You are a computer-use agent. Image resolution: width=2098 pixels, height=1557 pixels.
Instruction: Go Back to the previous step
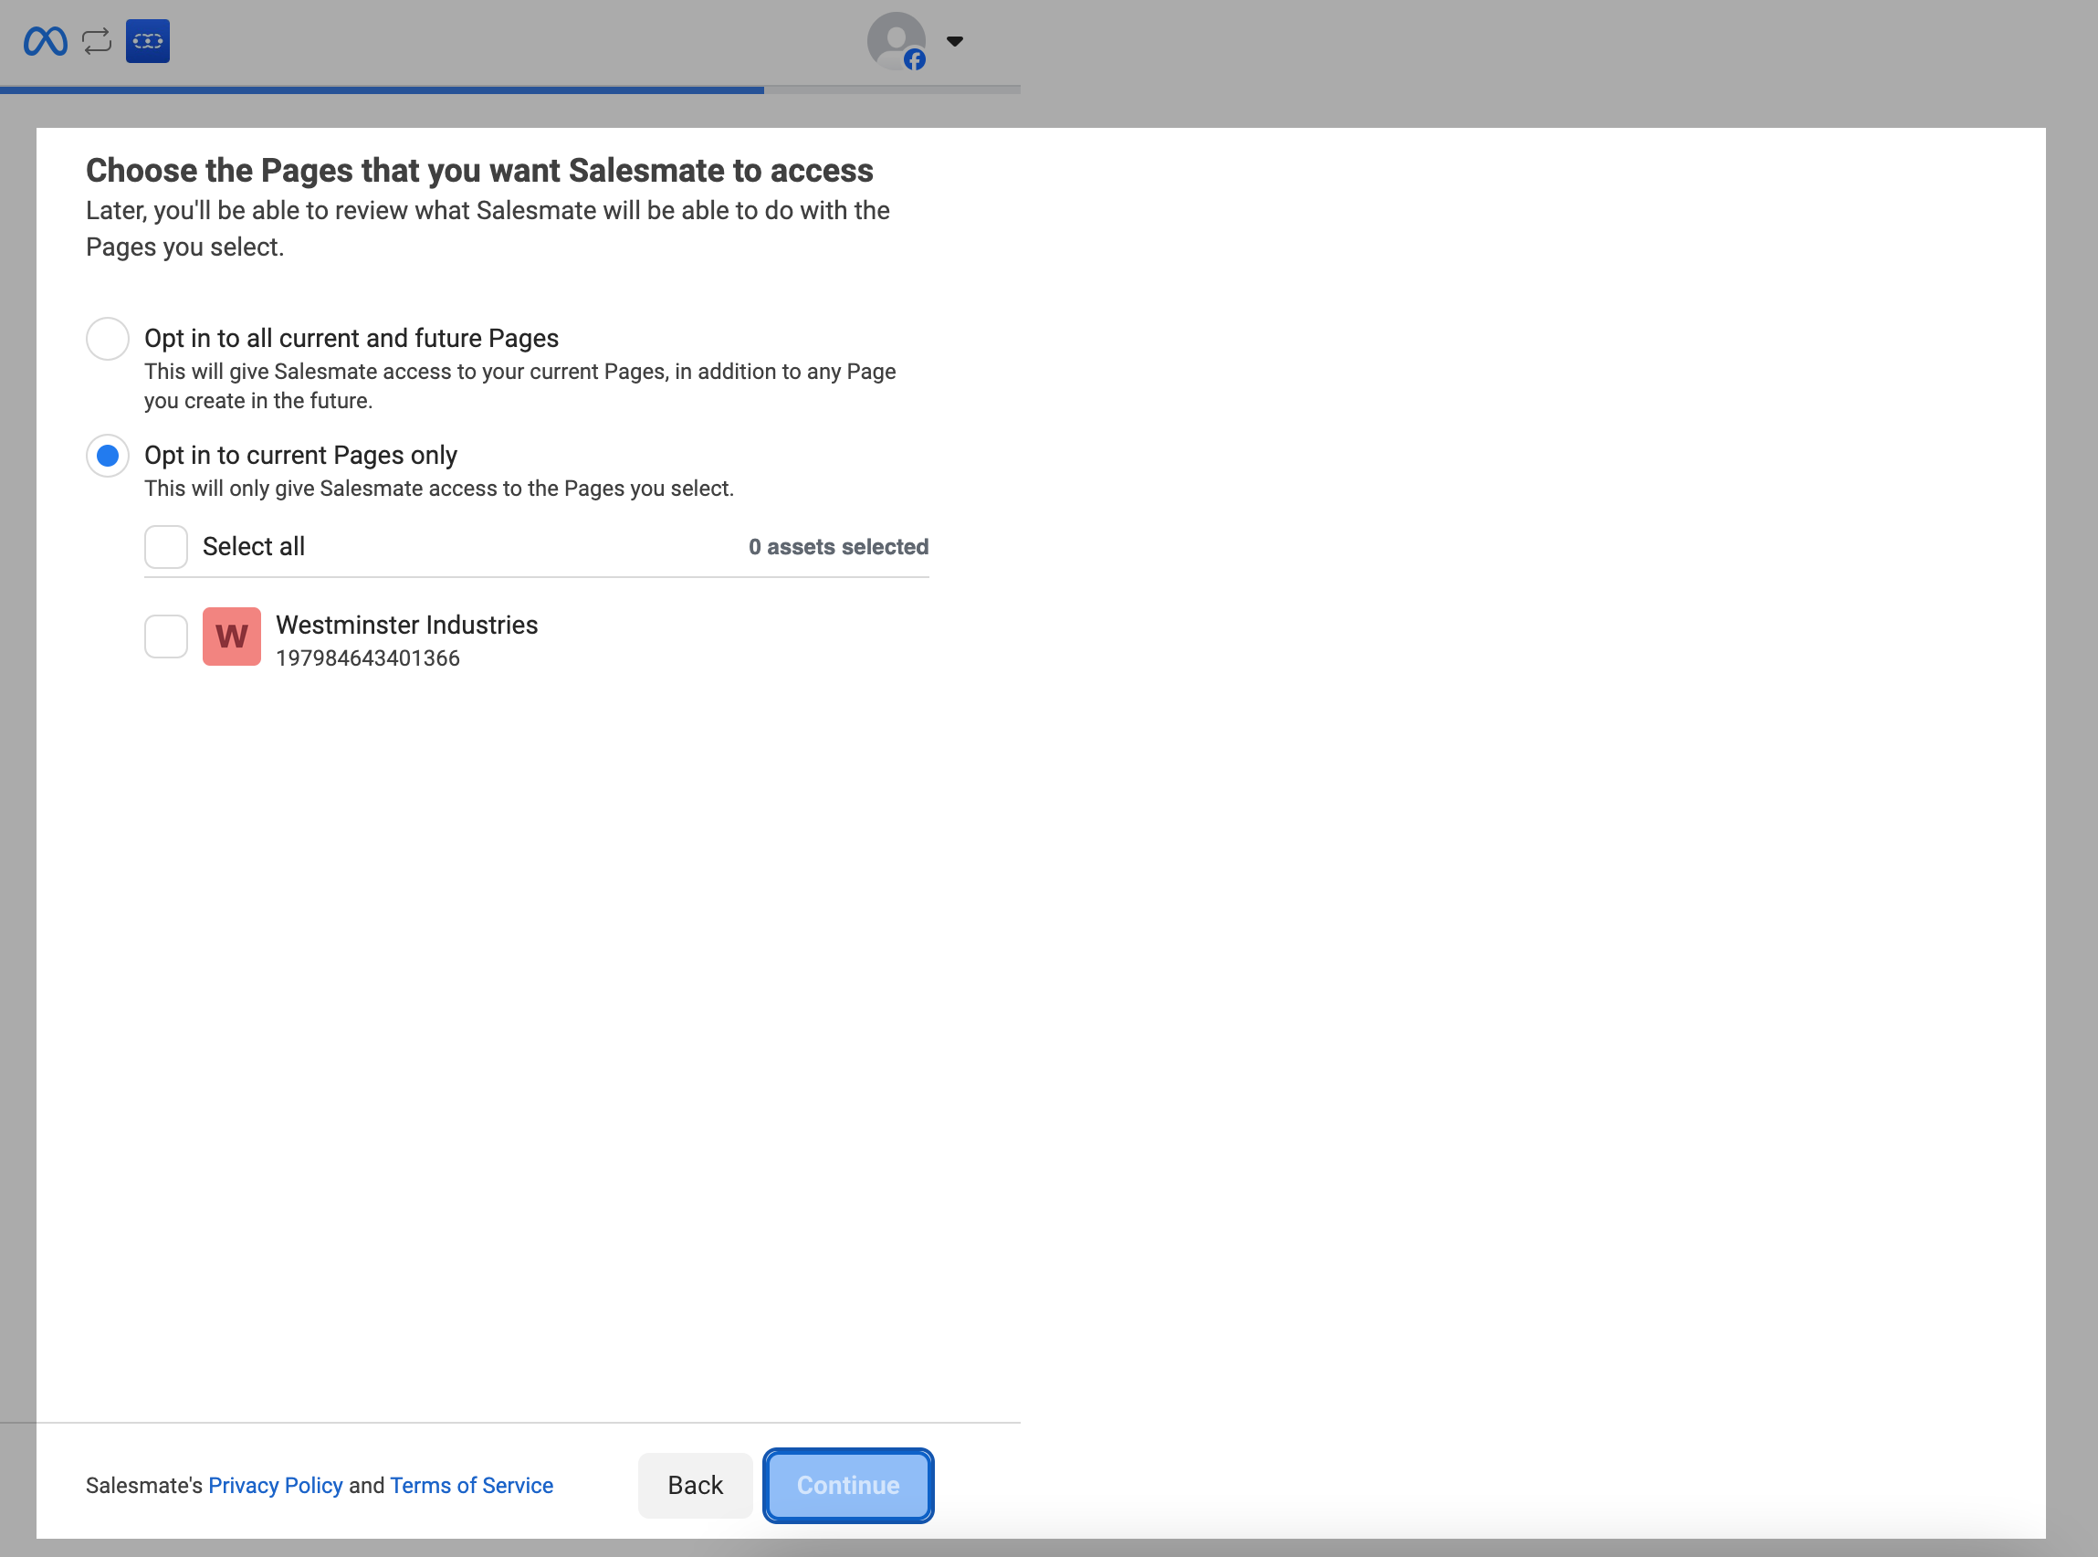click(696, 1487)
